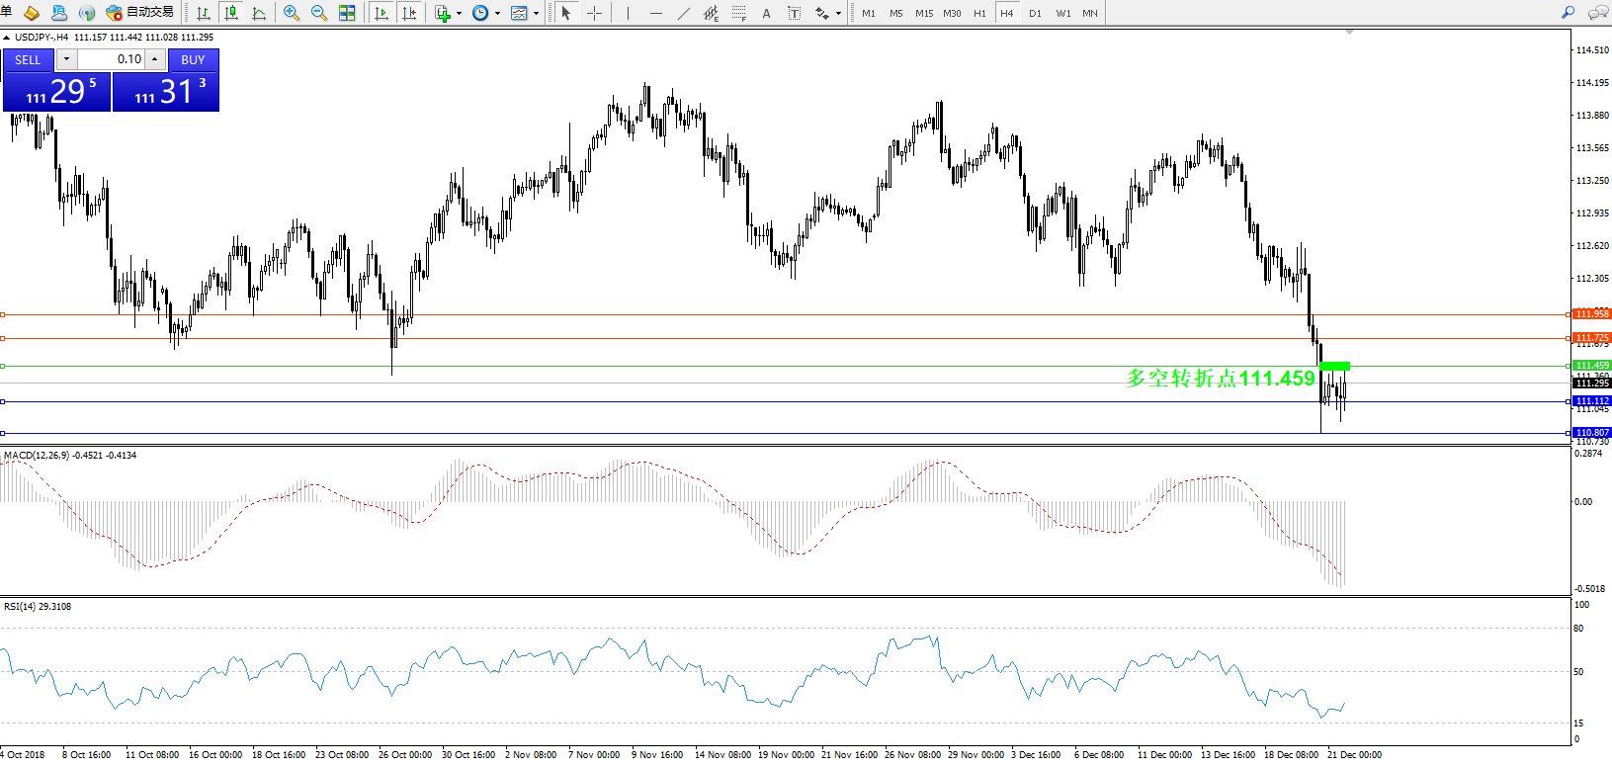1612x766 pixels.
Task: Select the trendline drawing tool
Action: (683, 13)
